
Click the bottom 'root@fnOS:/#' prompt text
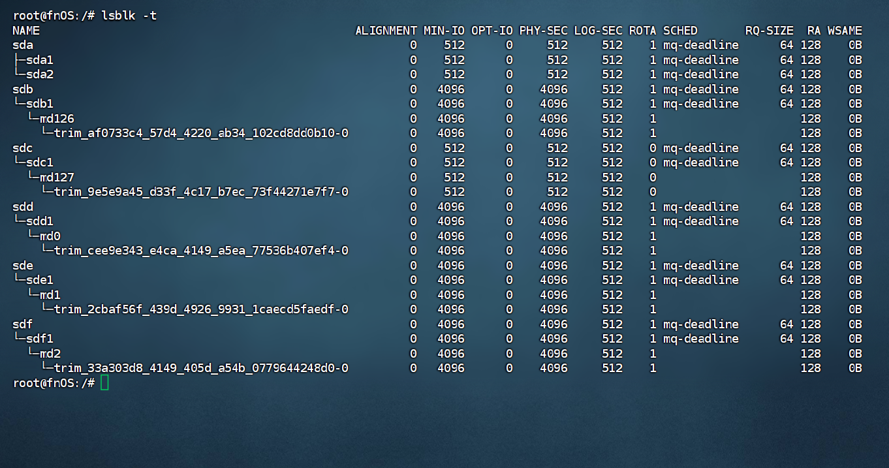pyautogui.click(x=54, y=383)
